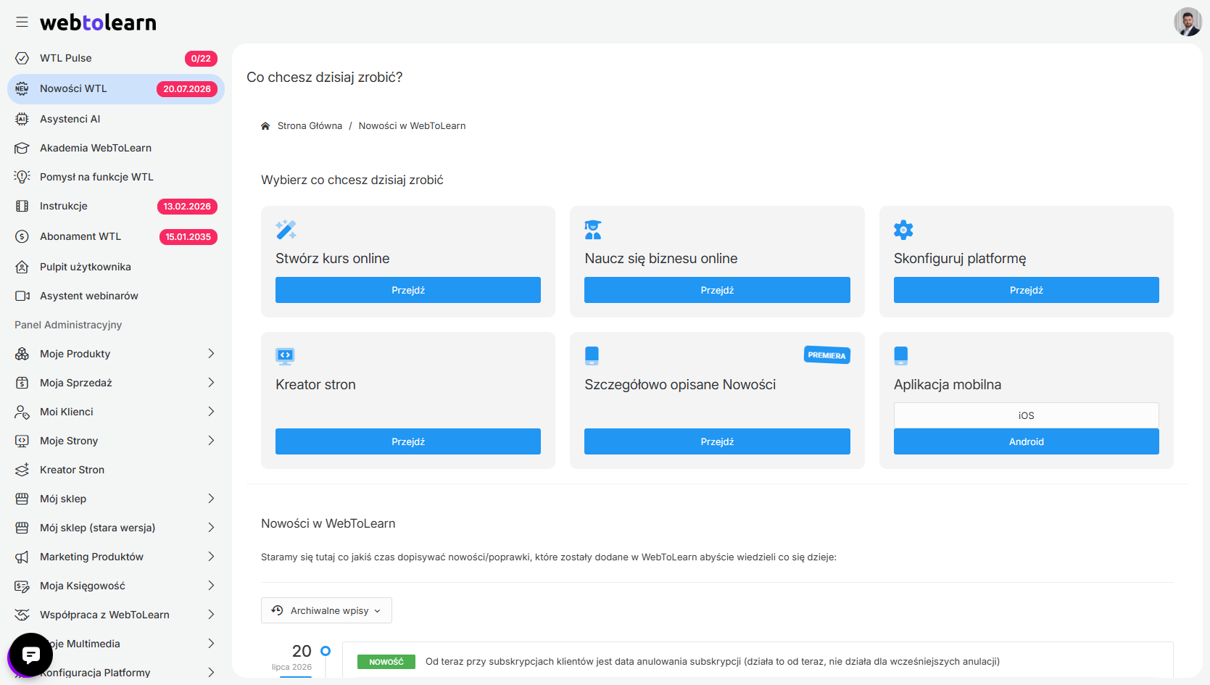Open the Archiwalne wpisy dropdown
The height and width of the screenshot is (685, 1210).
click(x=326, y=610)
